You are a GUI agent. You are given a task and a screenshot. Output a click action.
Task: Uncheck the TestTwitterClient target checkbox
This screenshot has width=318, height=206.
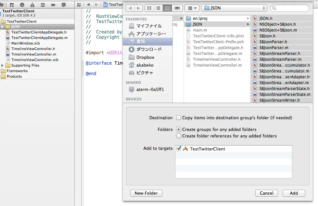click(179, 149)
